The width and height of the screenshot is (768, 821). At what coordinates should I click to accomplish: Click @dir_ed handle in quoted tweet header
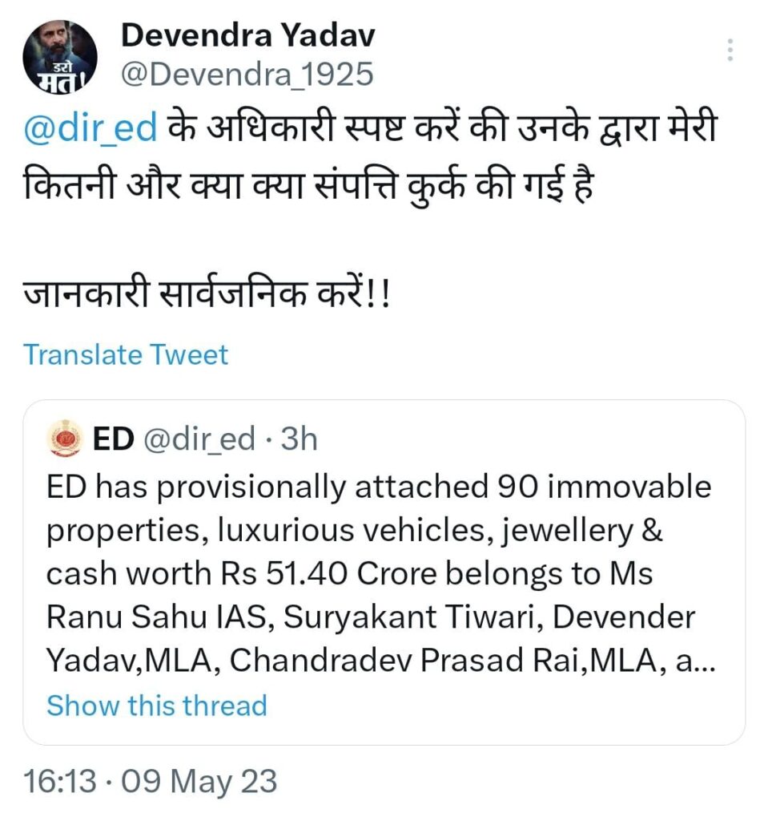coord(199,439)
